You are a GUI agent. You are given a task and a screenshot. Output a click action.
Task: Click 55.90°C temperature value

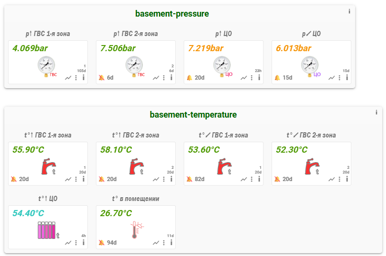pyautogui.click(x=28, y=149)
